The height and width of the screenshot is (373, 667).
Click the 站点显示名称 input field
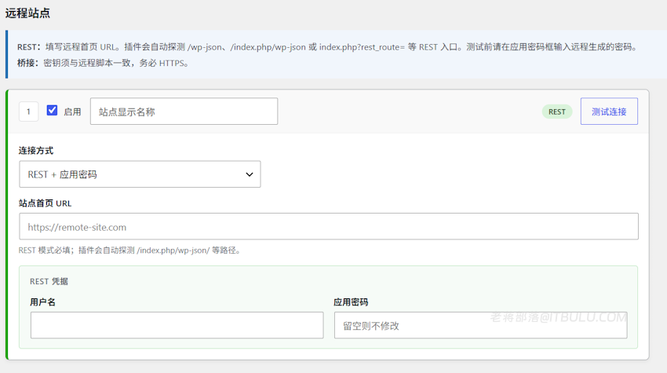[x=184, y=112]
